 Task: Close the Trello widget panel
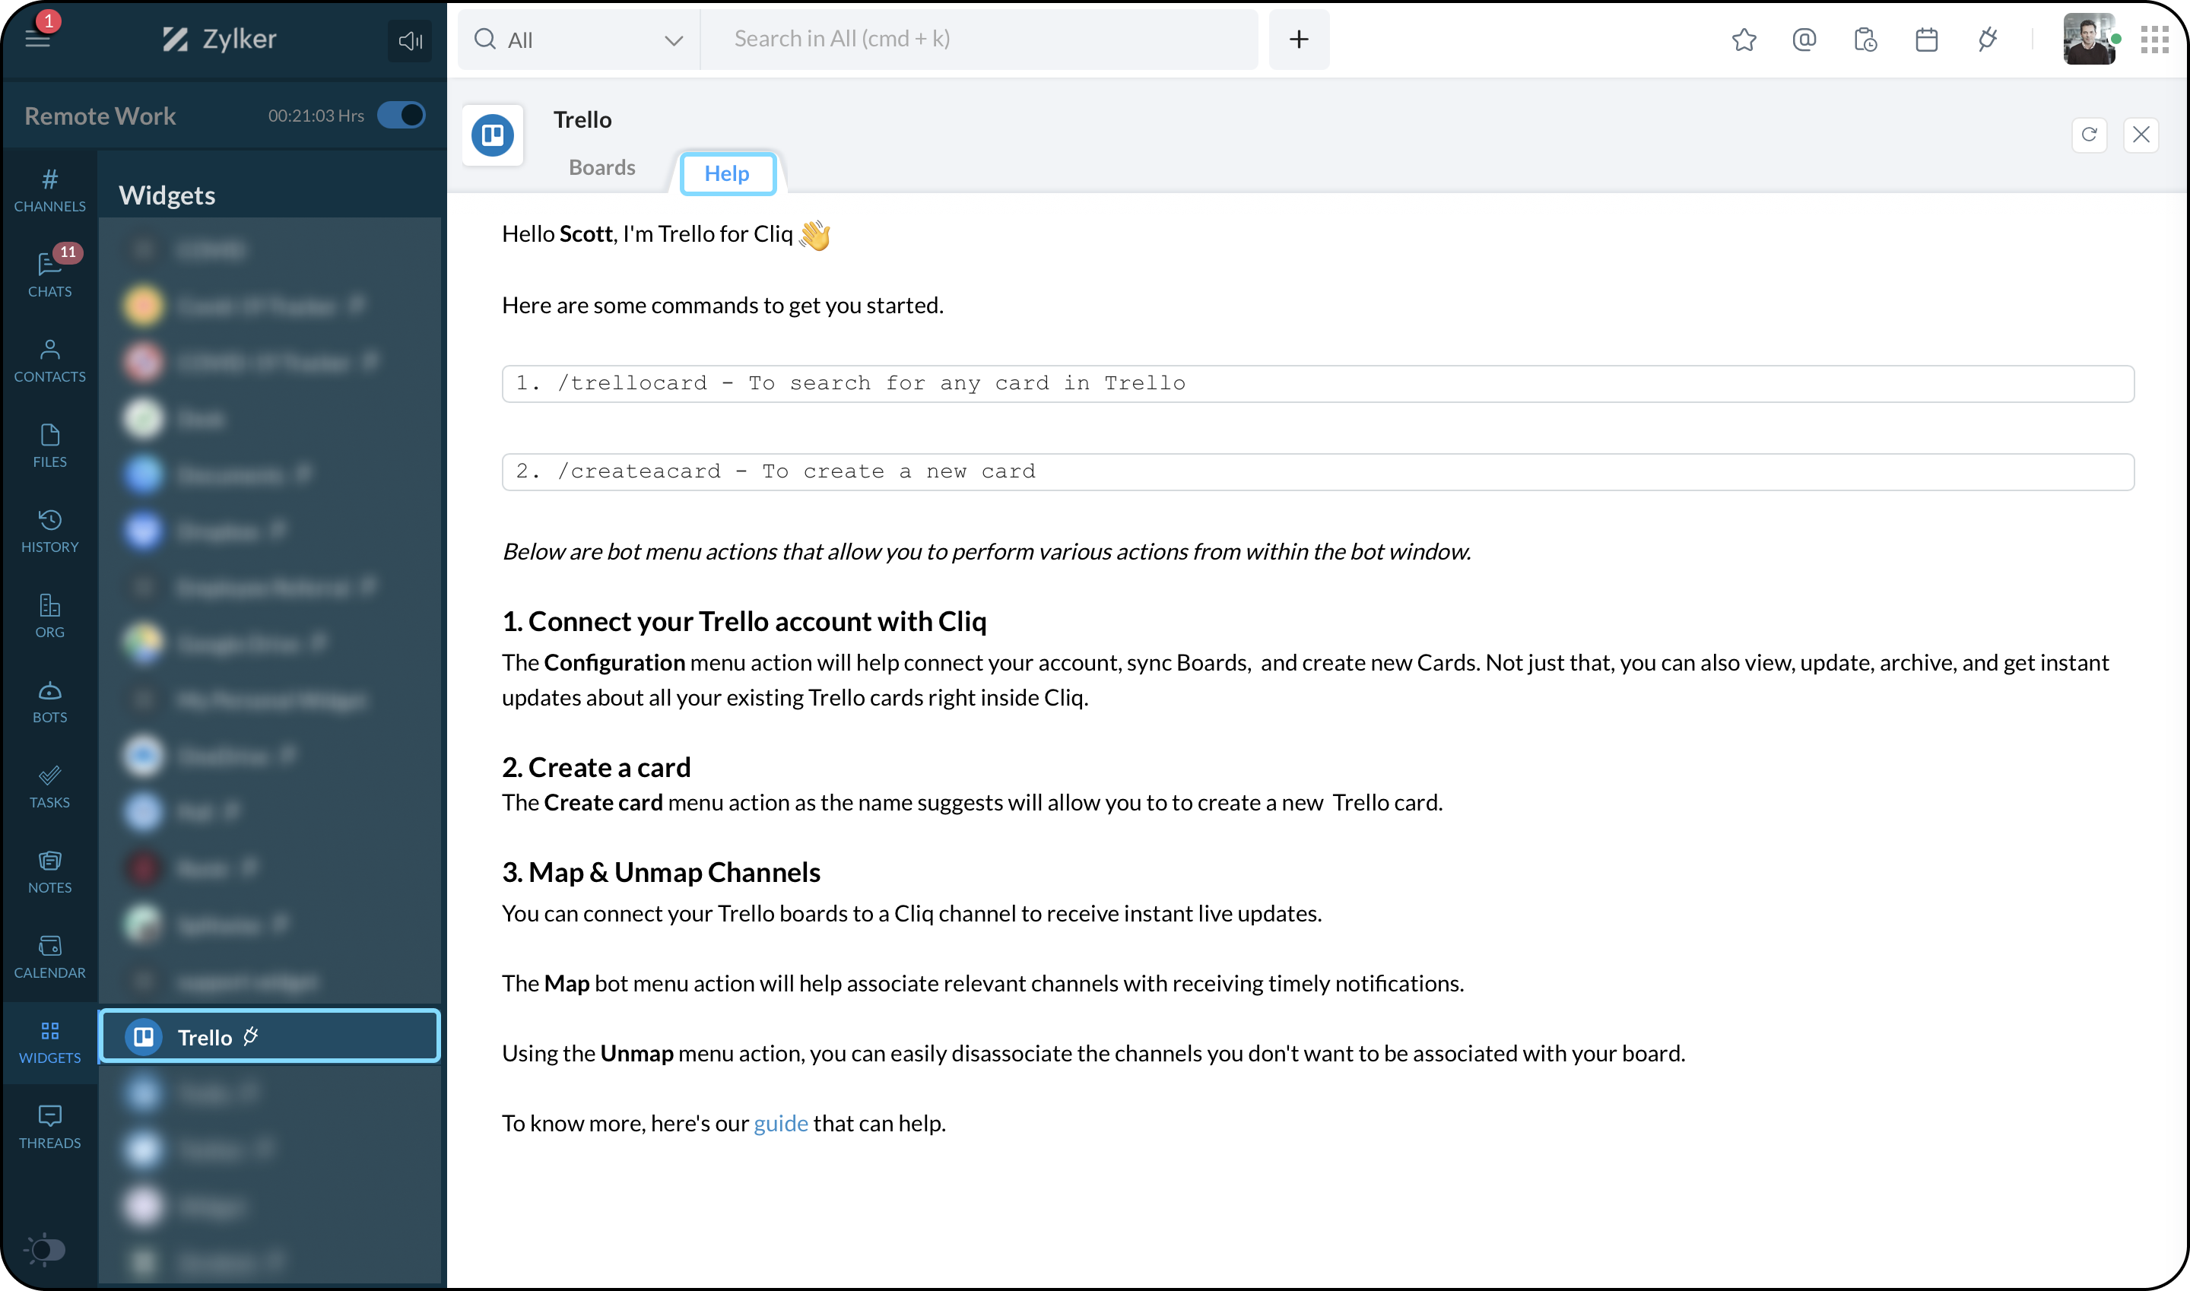[x=2141, y=135]
